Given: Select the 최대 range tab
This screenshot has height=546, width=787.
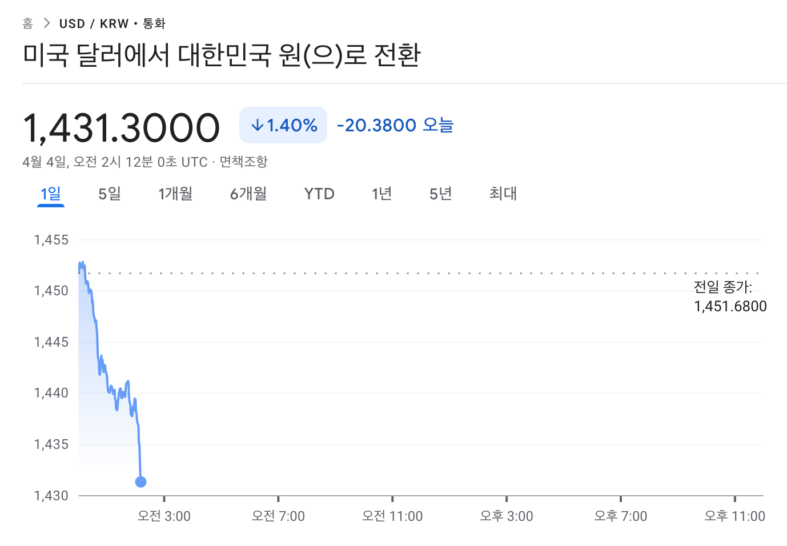Looking at the screenshot, I should pos(503,194).
